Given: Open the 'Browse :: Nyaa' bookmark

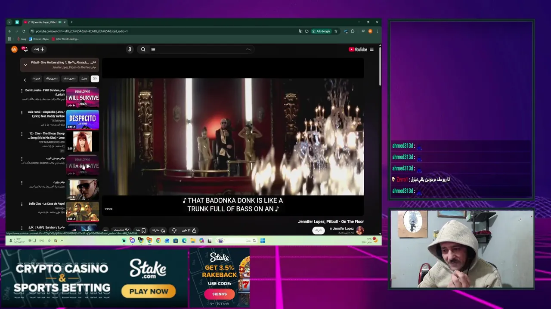Looking at the screenshot, I should pos(39,39).
